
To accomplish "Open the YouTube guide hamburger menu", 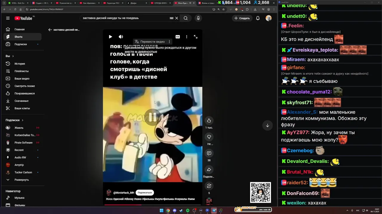I will (8, 18).
